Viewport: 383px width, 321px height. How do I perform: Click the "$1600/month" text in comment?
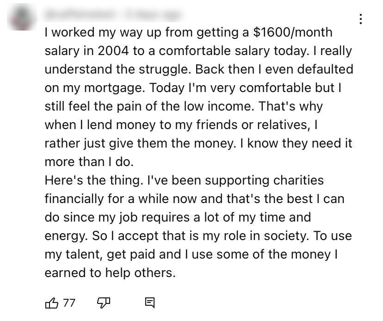(x=293, y=32)
